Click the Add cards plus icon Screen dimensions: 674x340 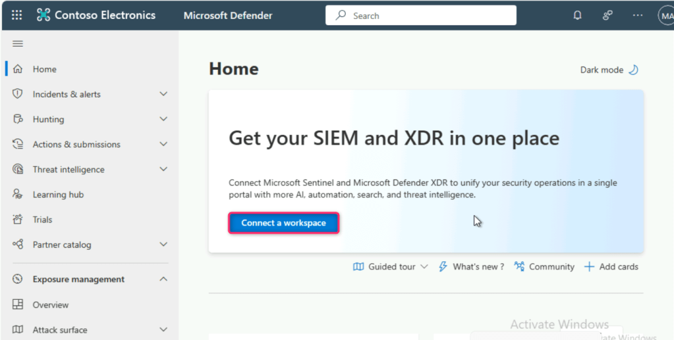(x=589, y=266)
